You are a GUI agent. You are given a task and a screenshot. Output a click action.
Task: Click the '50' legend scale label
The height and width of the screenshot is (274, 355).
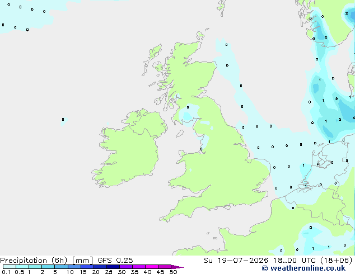pos(173,272)
